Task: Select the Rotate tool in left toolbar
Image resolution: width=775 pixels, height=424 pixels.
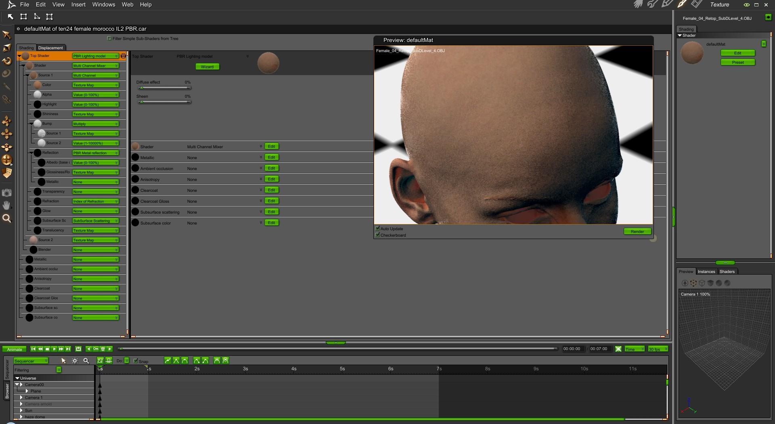Action: (6, 61)
